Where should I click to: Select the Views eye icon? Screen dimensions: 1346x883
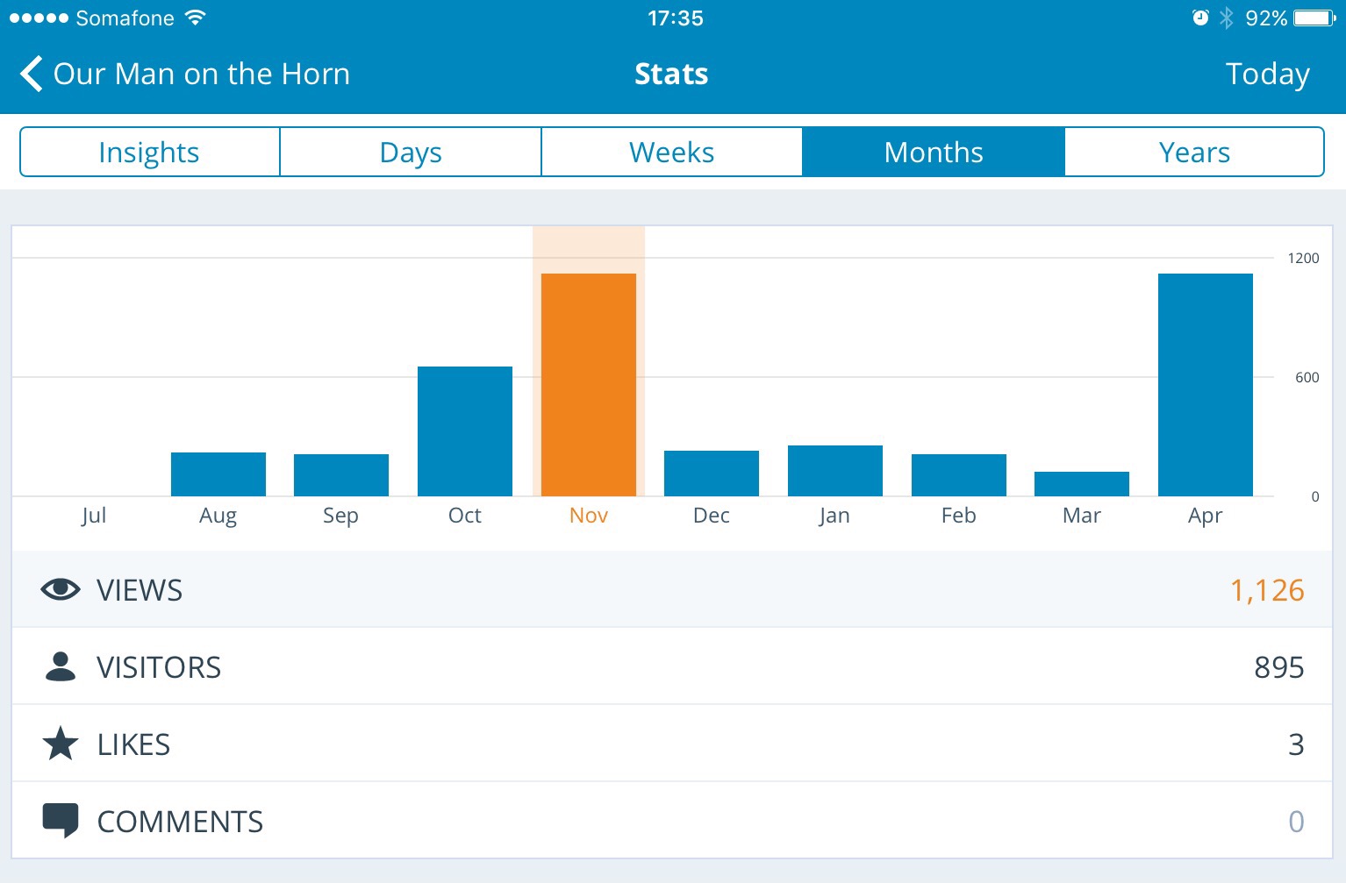[61, 589]
